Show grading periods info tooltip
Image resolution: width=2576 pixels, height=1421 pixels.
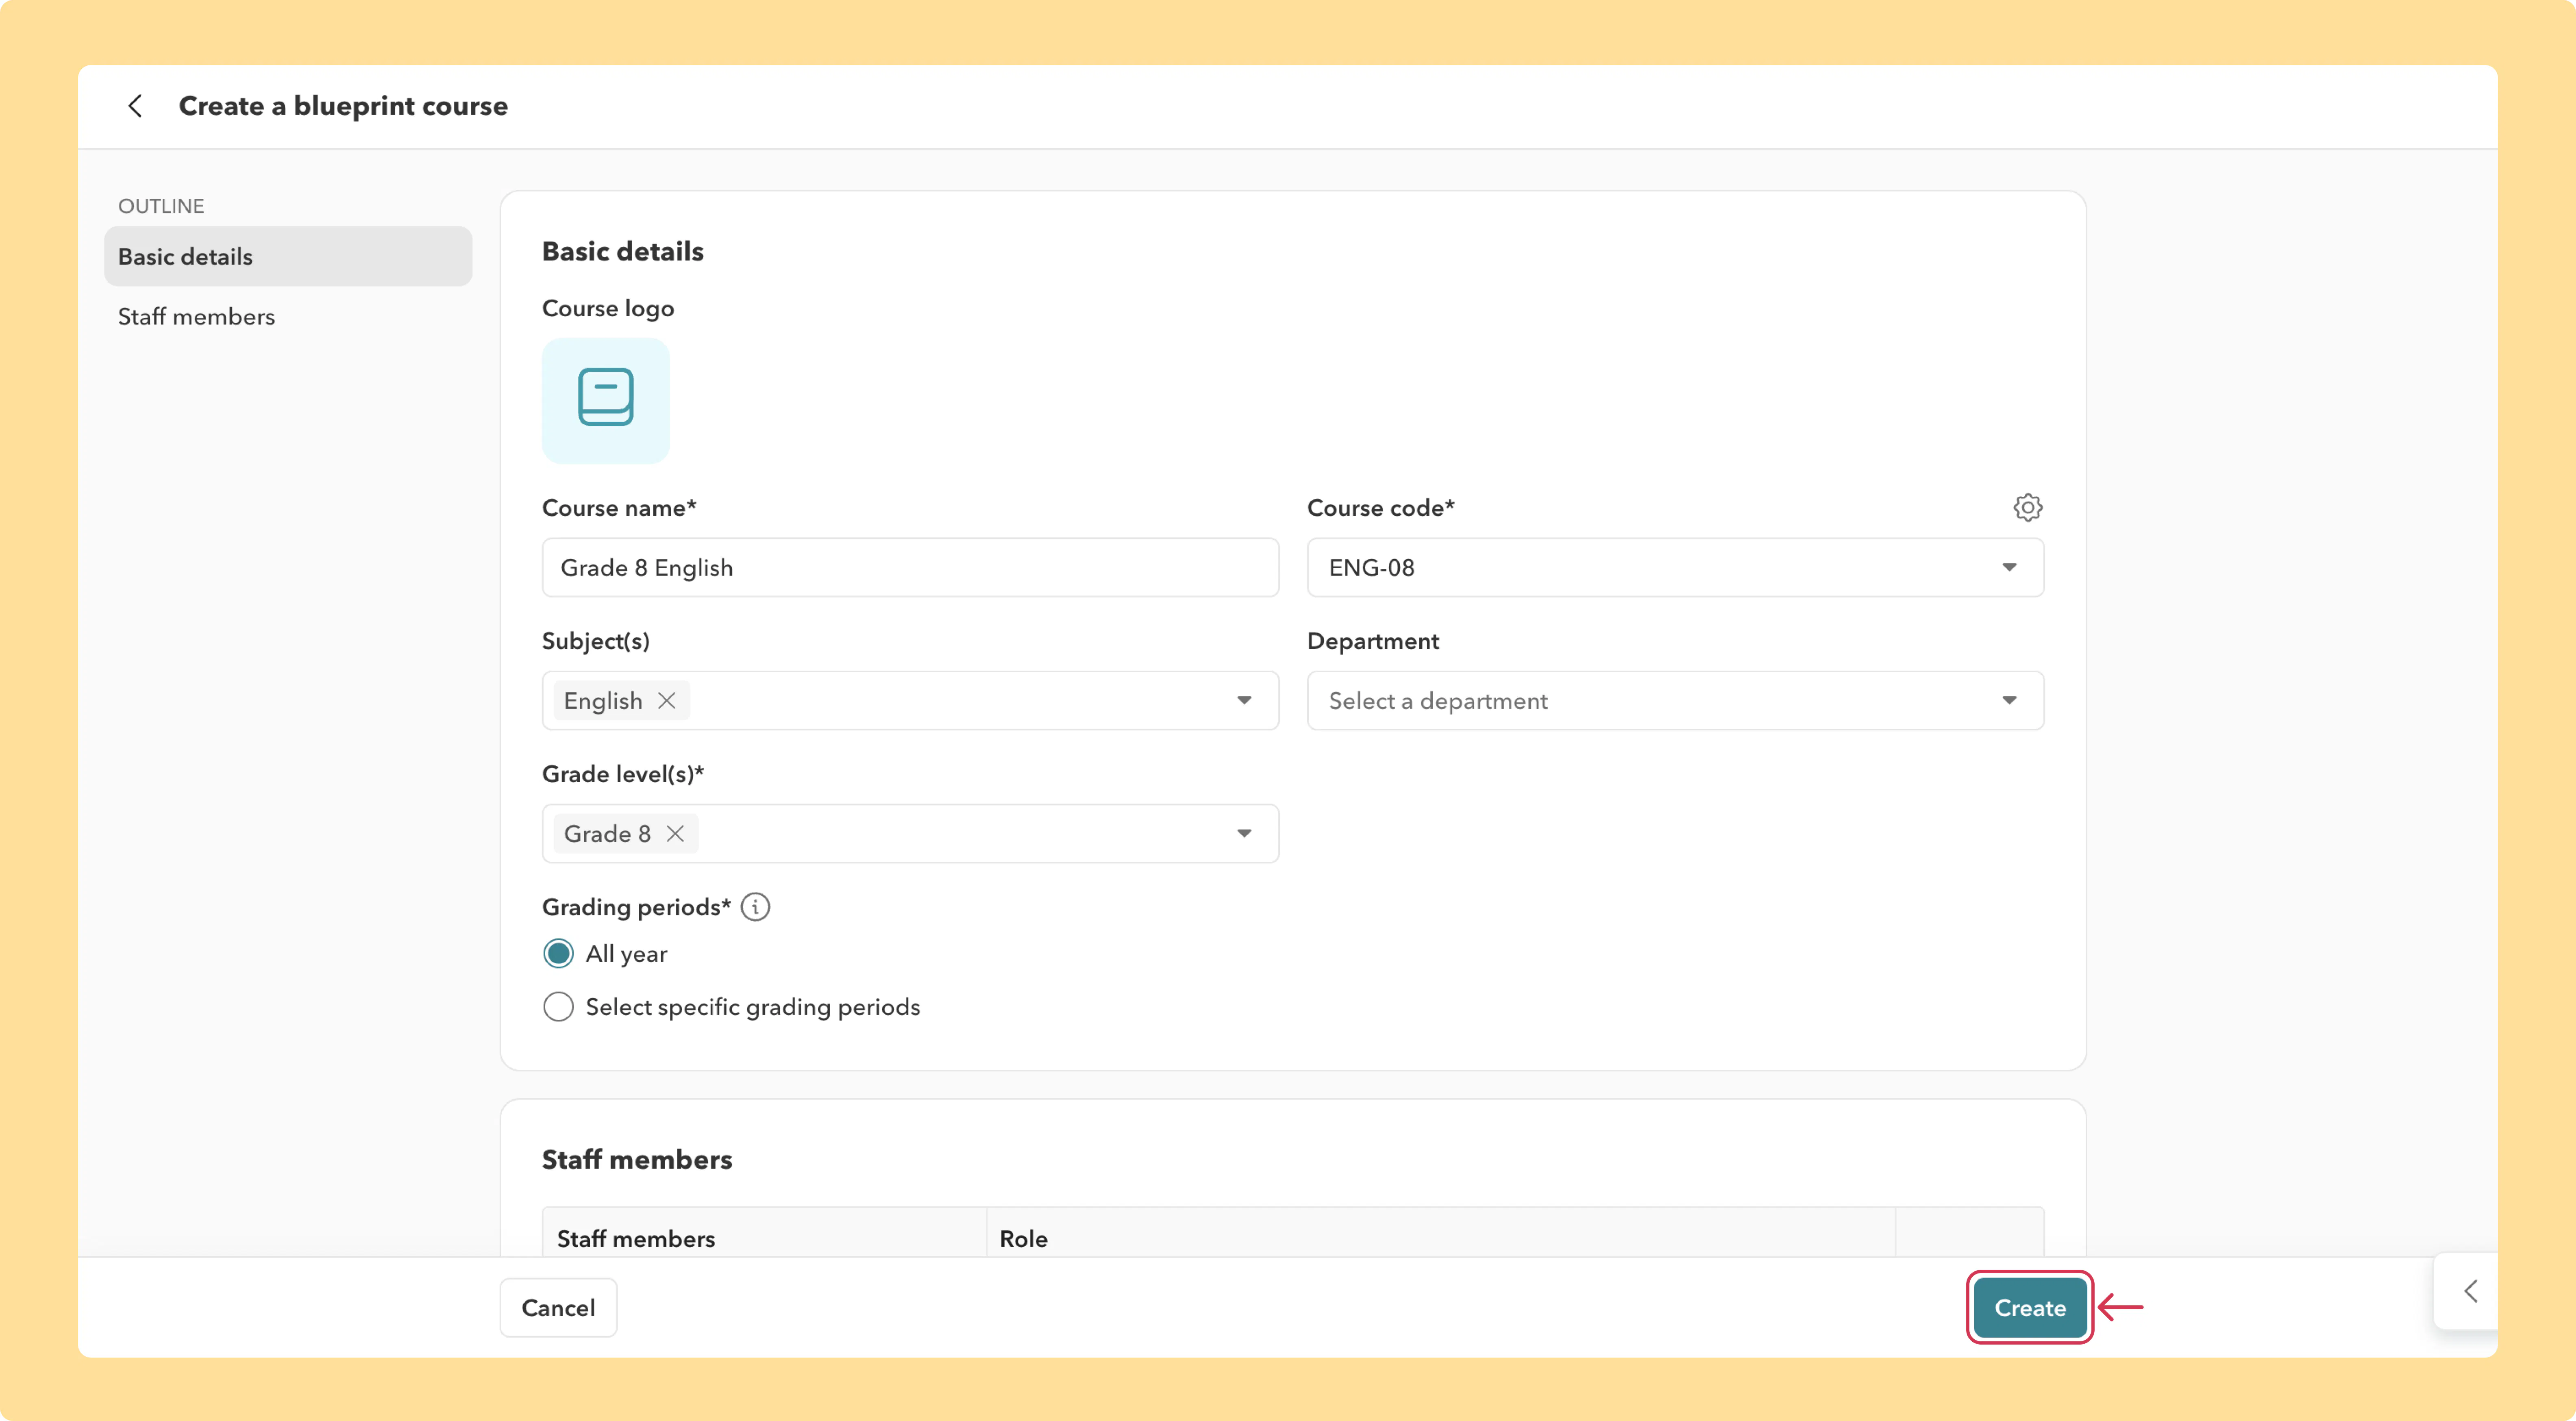click(x=755, y=907)
